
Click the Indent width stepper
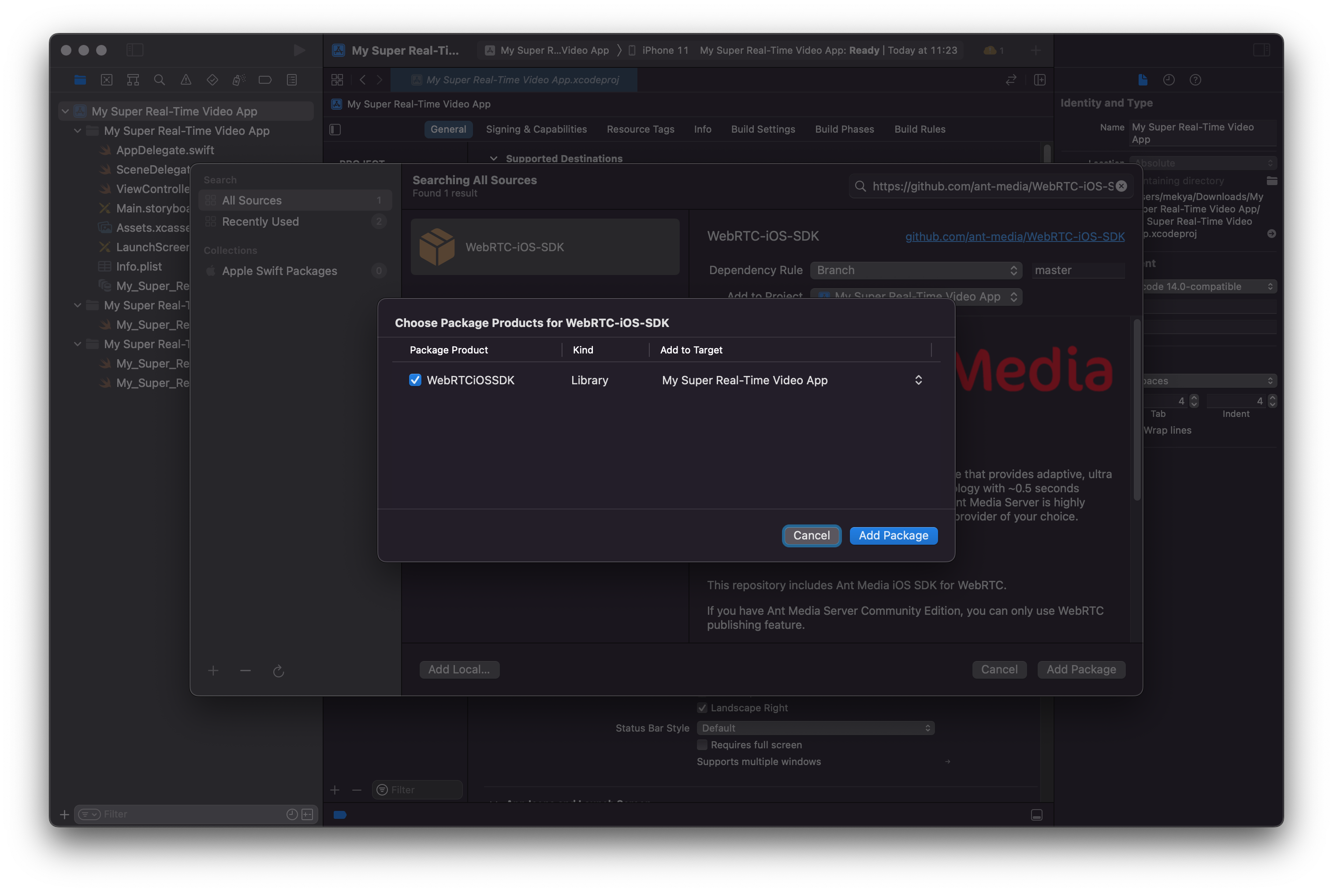point(1272,401)
